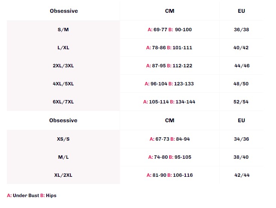Click the EU size 52/54 cell

(241, 102)
